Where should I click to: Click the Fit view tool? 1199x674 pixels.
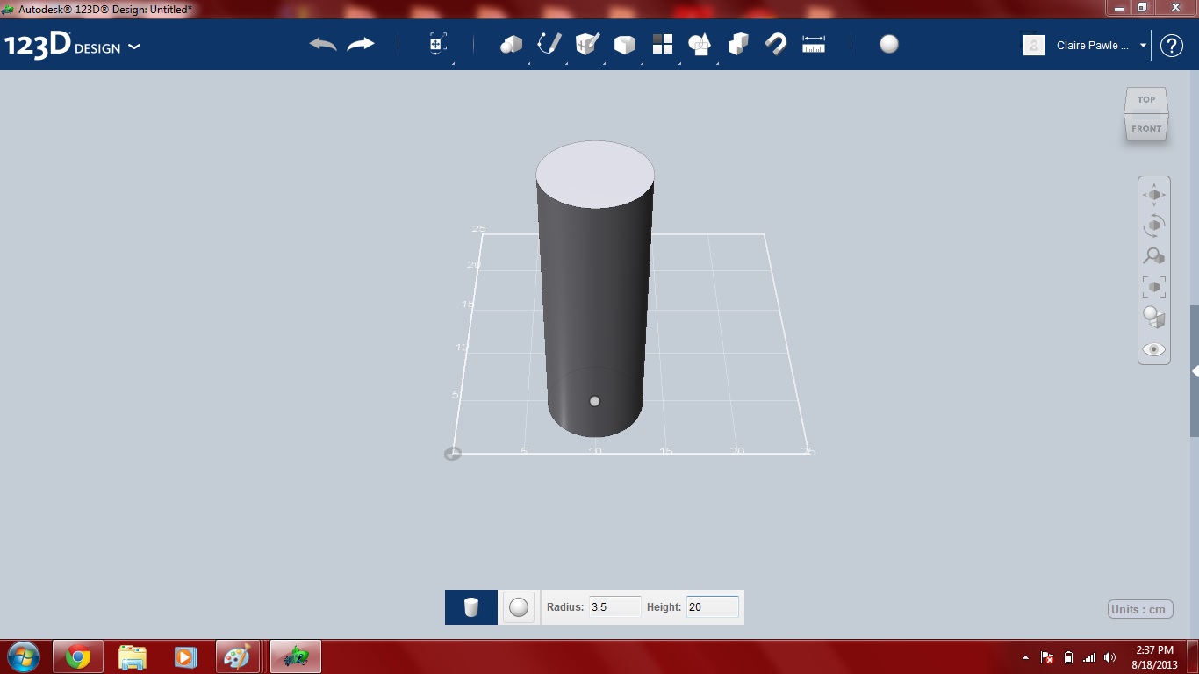point(1154,287)
